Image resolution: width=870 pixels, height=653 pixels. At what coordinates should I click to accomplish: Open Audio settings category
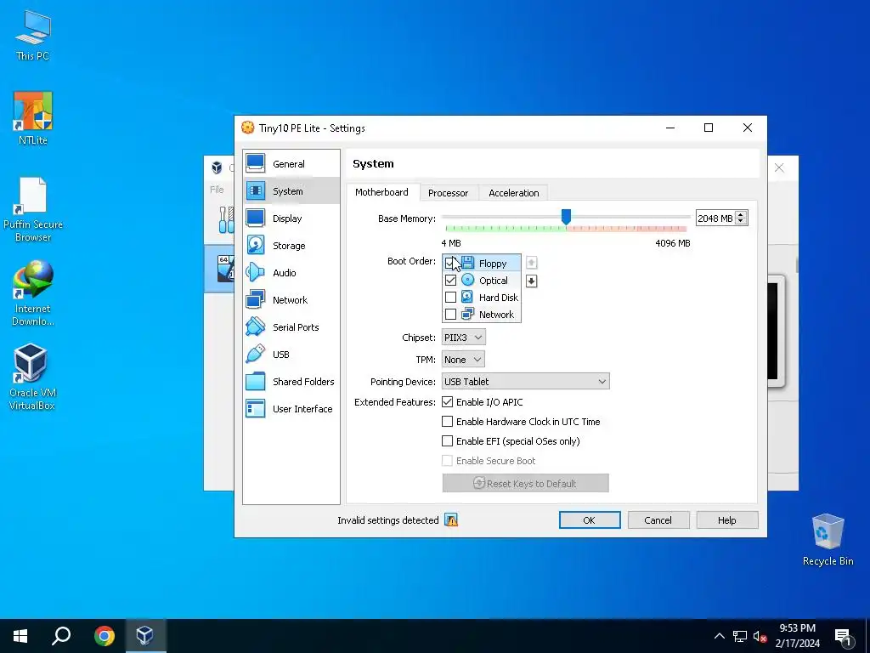[291, 273]
